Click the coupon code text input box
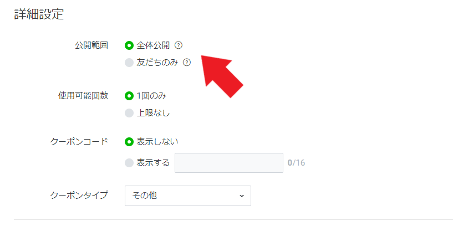 [x=229, y=163]
